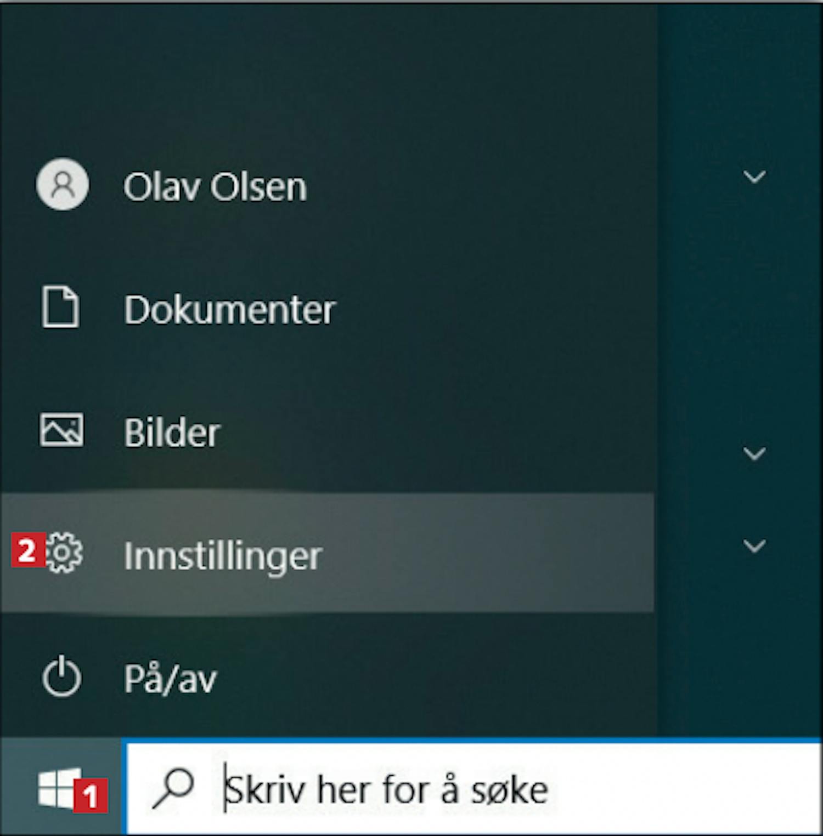Screen dimensions: 823x836
Task: Open settings via the gear icon
Action: (64, 553)
